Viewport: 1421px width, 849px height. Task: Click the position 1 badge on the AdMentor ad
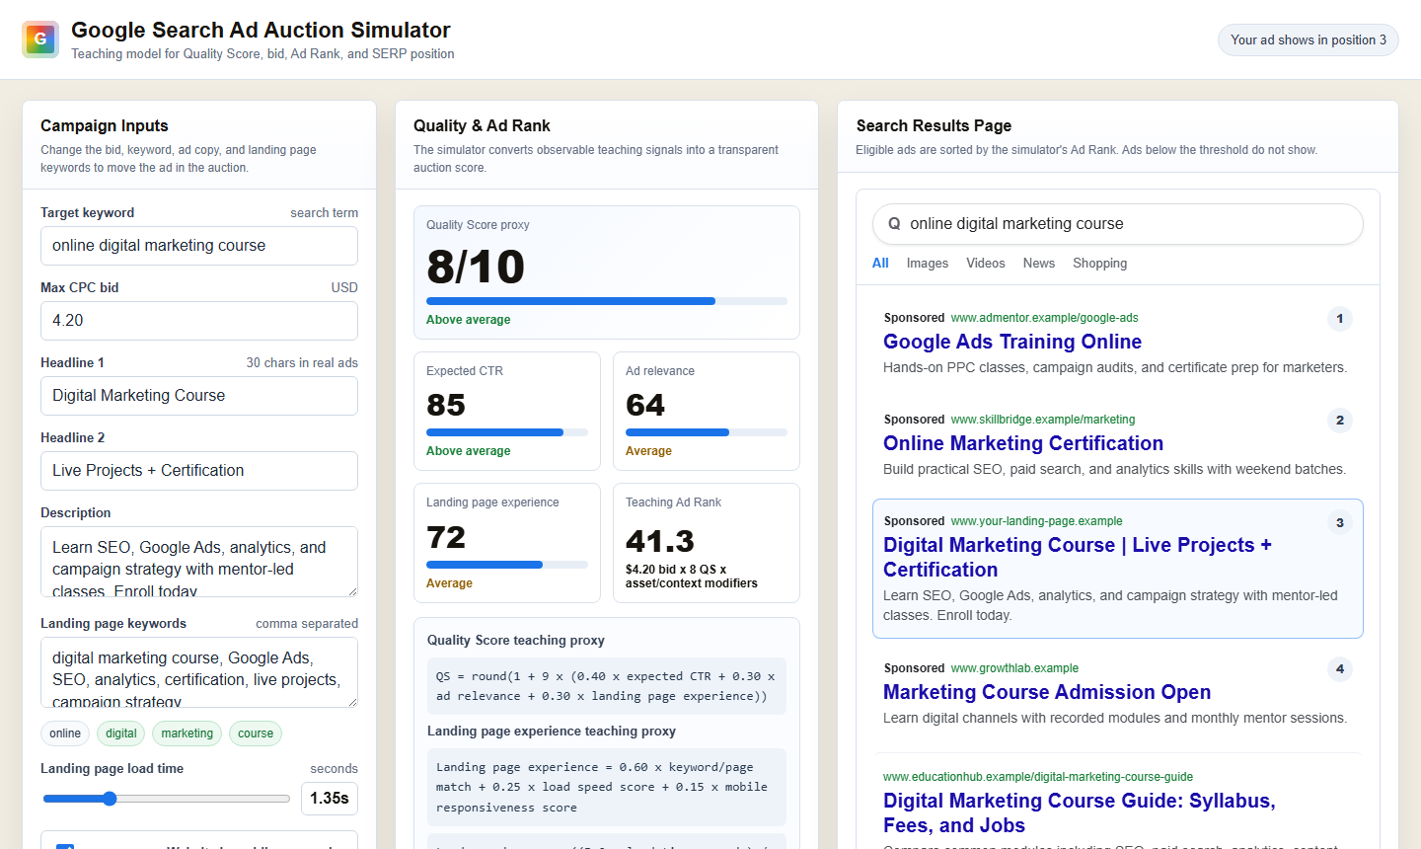pos(1339,319)
